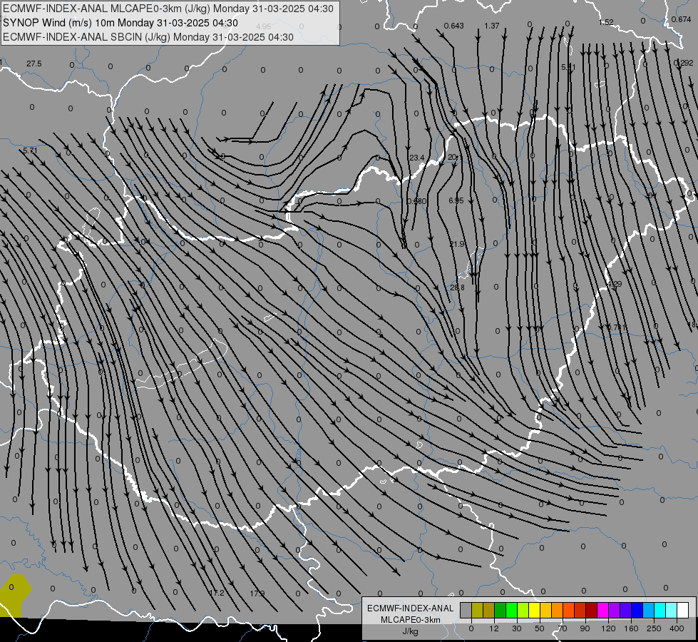Click the legend title 'ECMWF-INDEX-ANAL'
This screenshot has width=698, height=642.
point(411,608)
